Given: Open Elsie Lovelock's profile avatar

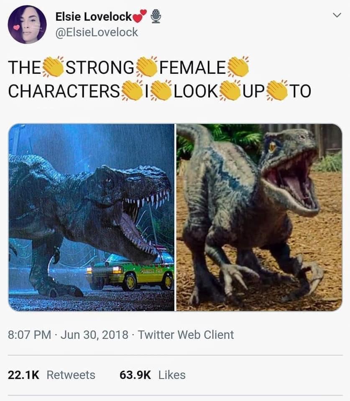Looking at the screenshot, I should tap(27, 25).
